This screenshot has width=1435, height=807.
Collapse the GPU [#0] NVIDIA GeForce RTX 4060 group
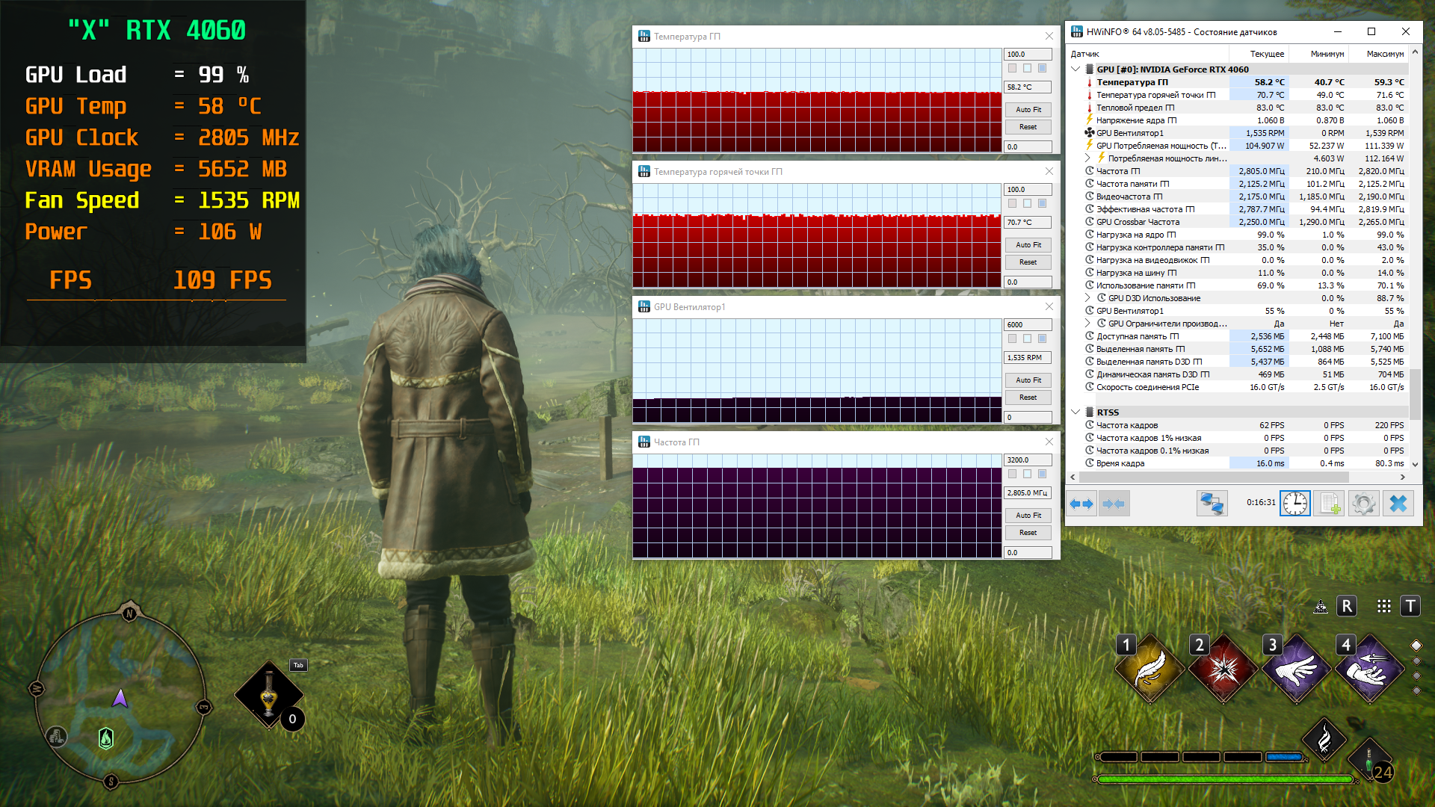[x=1076, y=69]
